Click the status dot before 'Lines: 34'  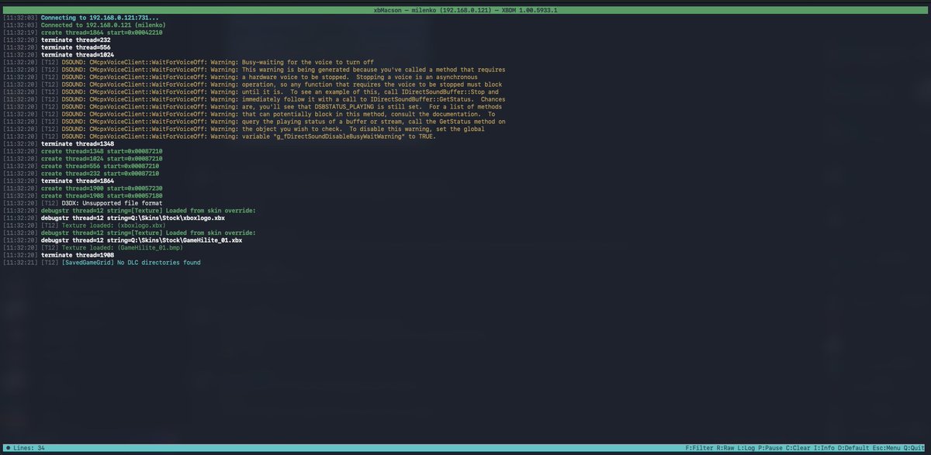pos(7,449)
